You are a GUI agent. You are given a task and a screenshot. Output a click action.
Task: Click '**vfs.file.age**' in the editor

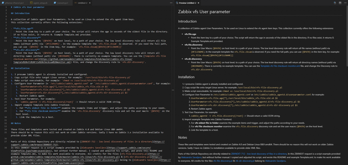[x=23, y=29]
